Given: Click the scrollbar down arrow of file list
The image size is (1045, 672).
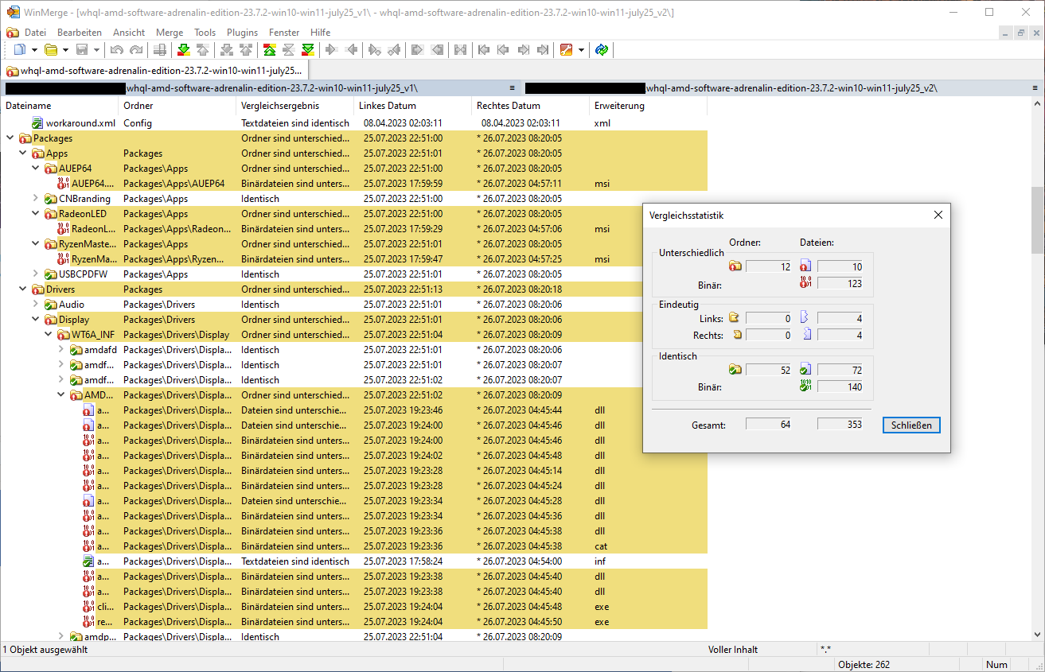Looking at the screenshot, I should point(1038,635).
